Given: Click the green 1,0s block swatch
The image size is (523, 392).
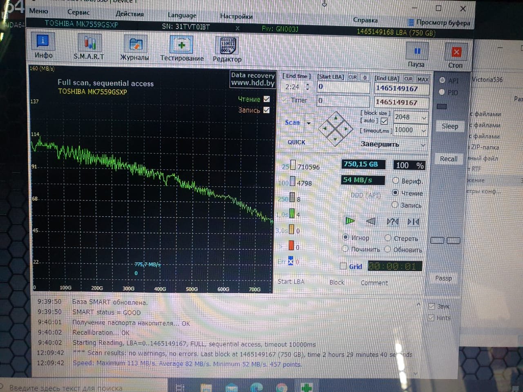Looking at the screenshot, I should click(292, 213).
